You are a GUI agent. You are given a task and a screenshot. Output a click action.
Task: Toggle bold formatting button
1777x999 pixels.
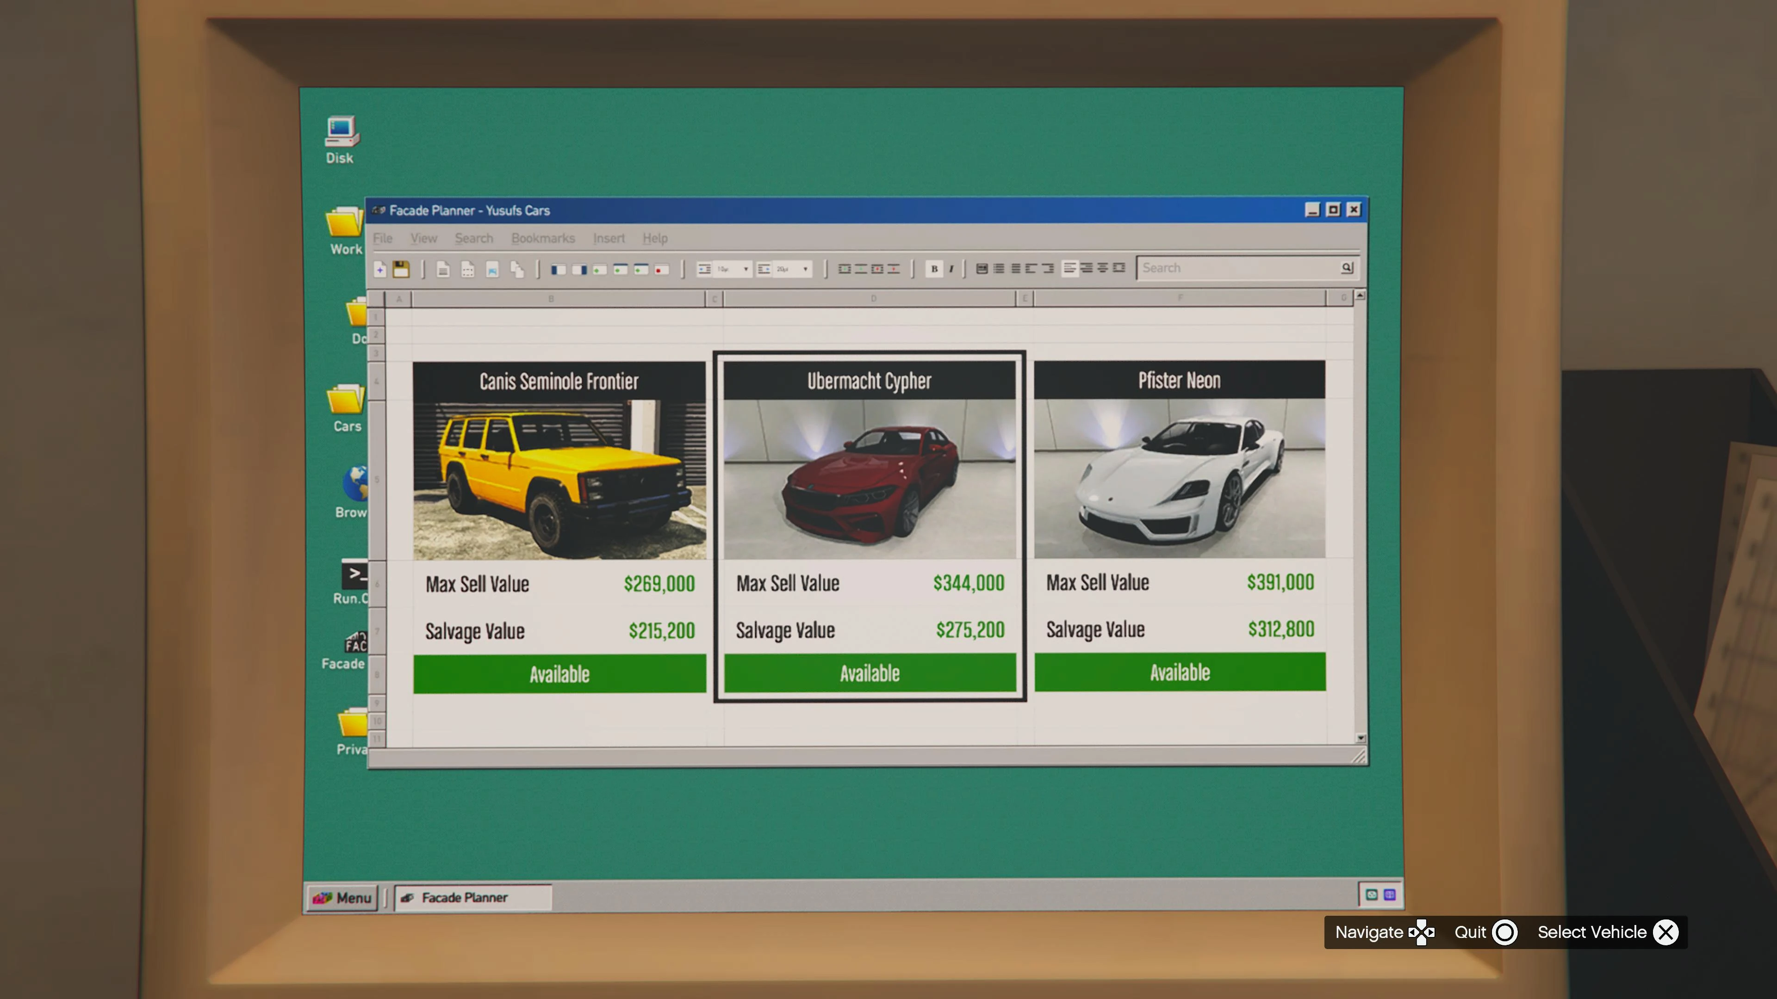[934, 269]
